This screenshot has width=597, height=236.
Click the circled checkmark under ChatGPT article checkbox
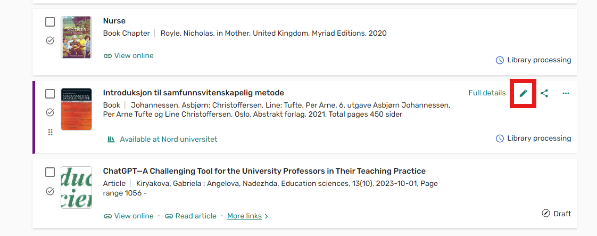50,191
